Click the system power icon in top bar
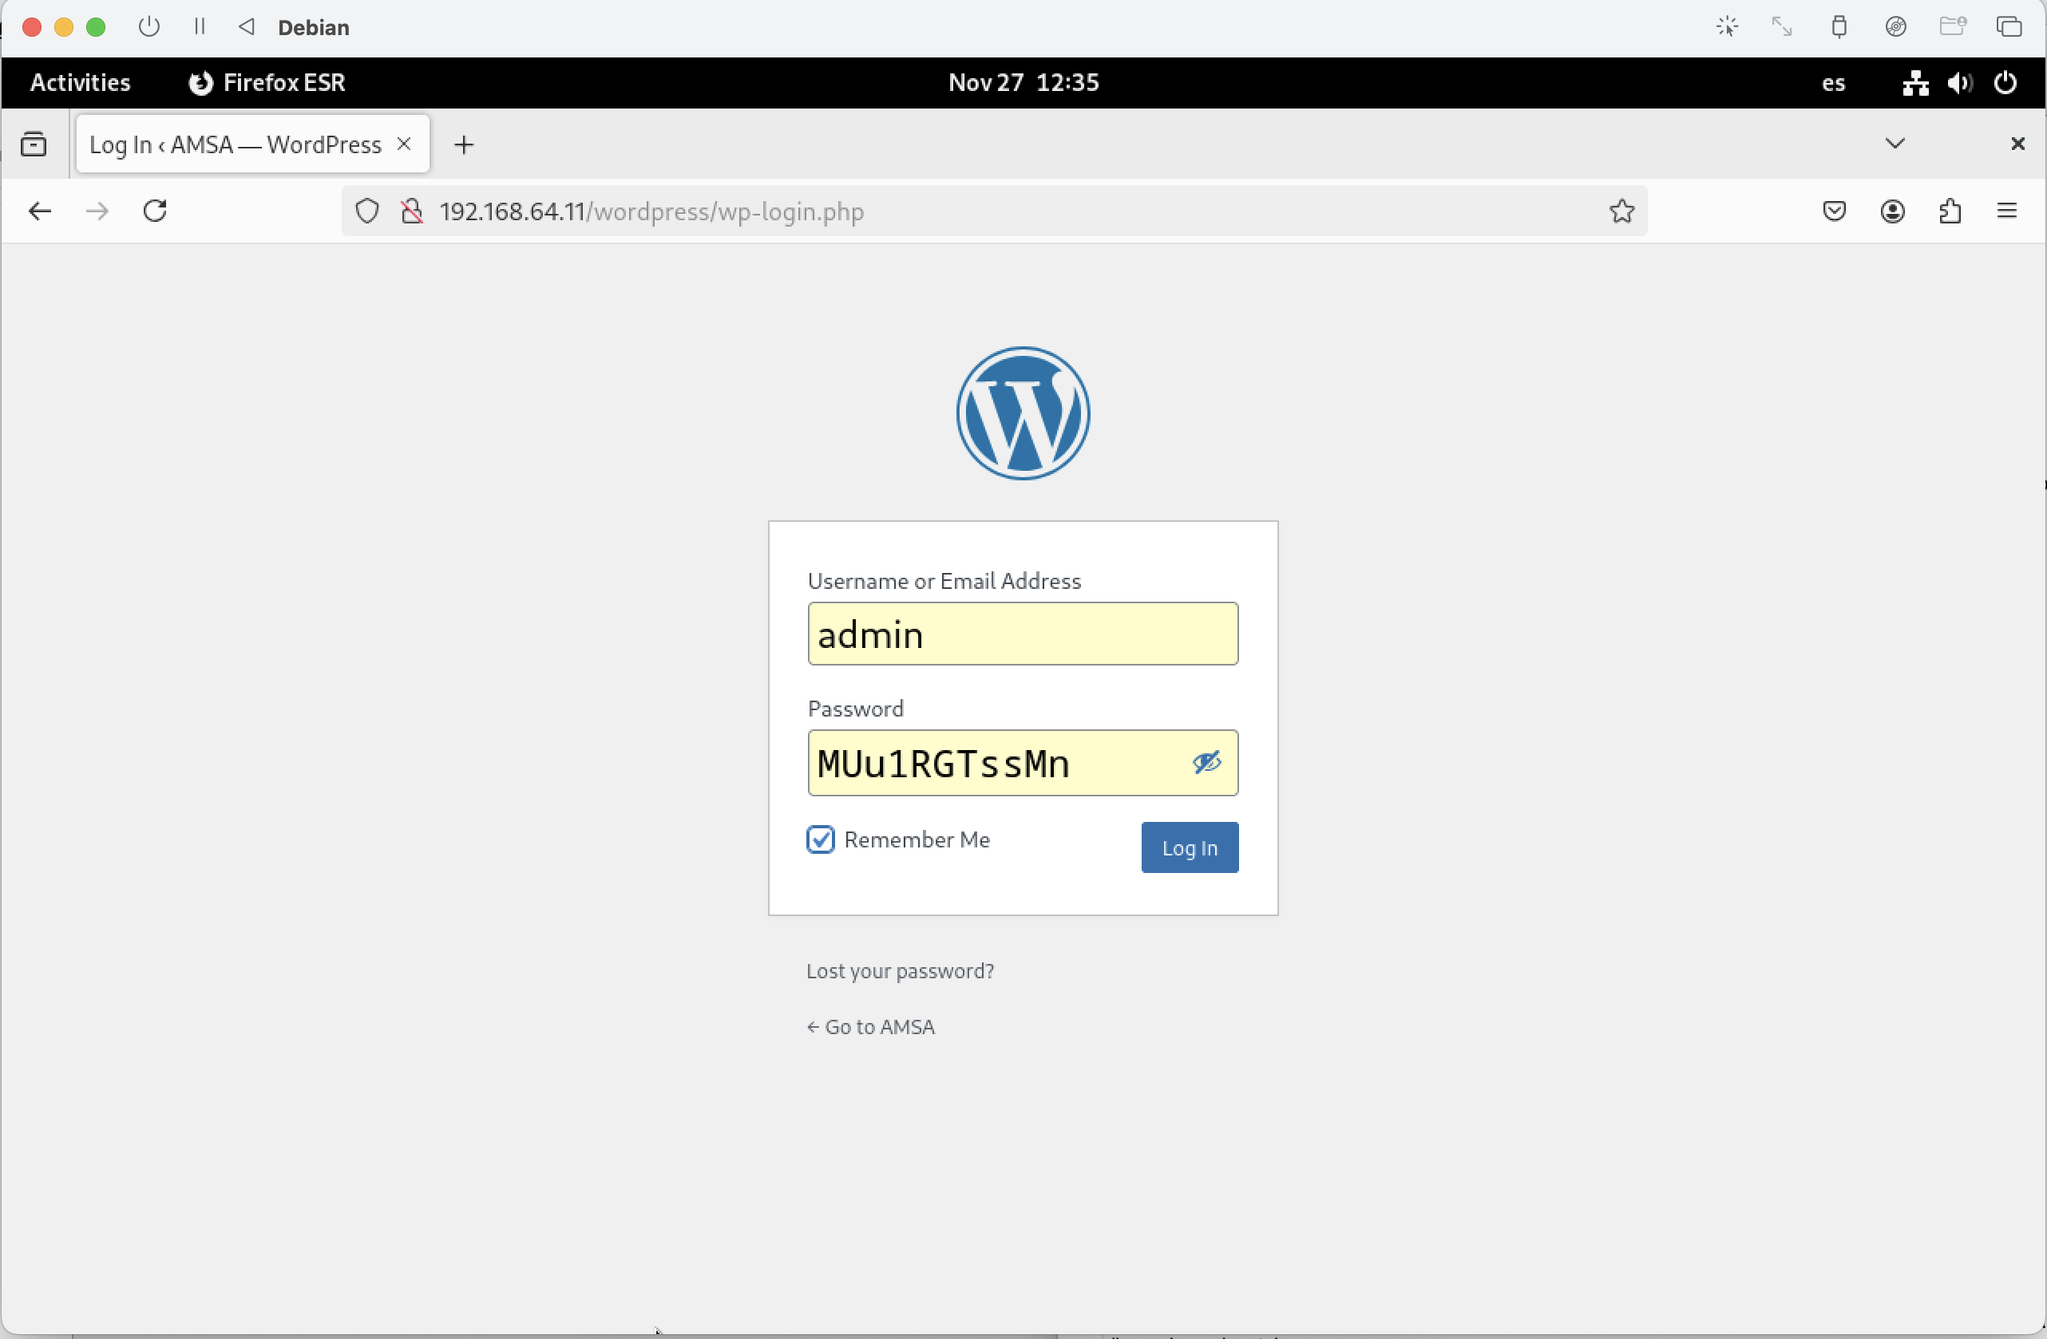The width and height of the screenshot is (2047, 1339). click(2005, 82)
